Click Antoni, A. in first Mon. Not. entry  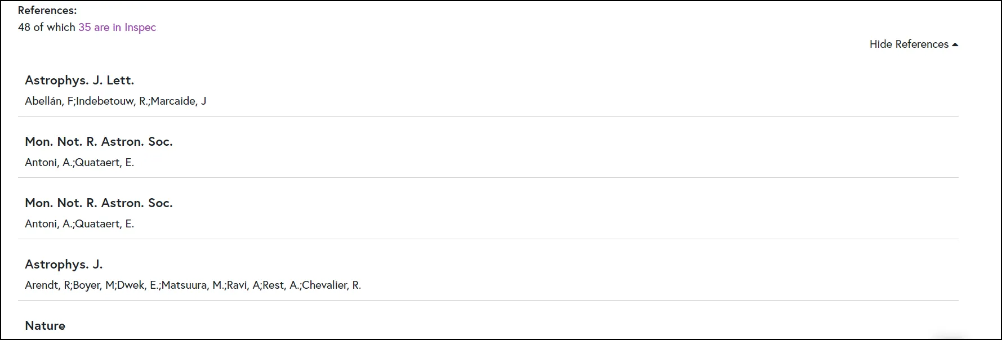[x=48, y=163]
